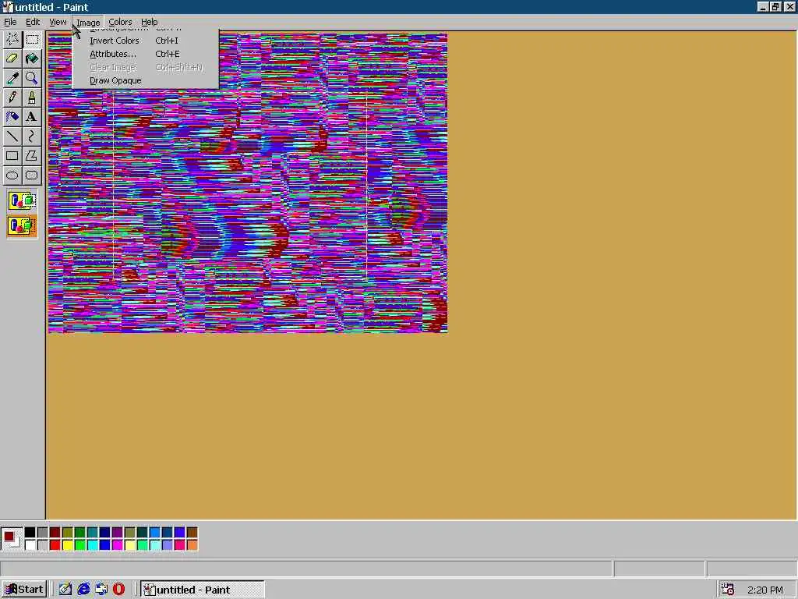The image size is (798, 599).
Task: Select the Curve tool
Action: 31,136
